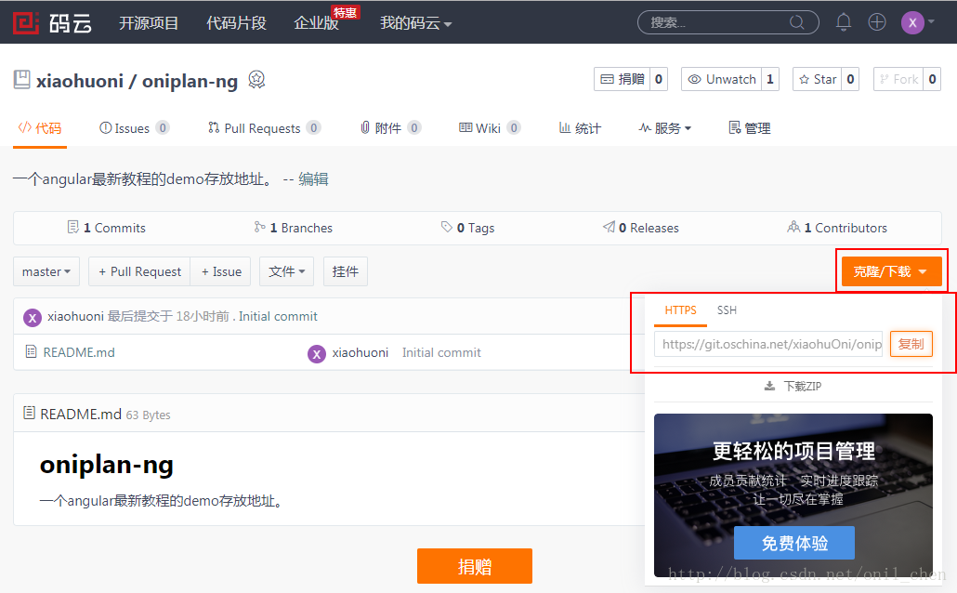Click the 免费体验 button in the ad
957x593 pixels.
794,542
